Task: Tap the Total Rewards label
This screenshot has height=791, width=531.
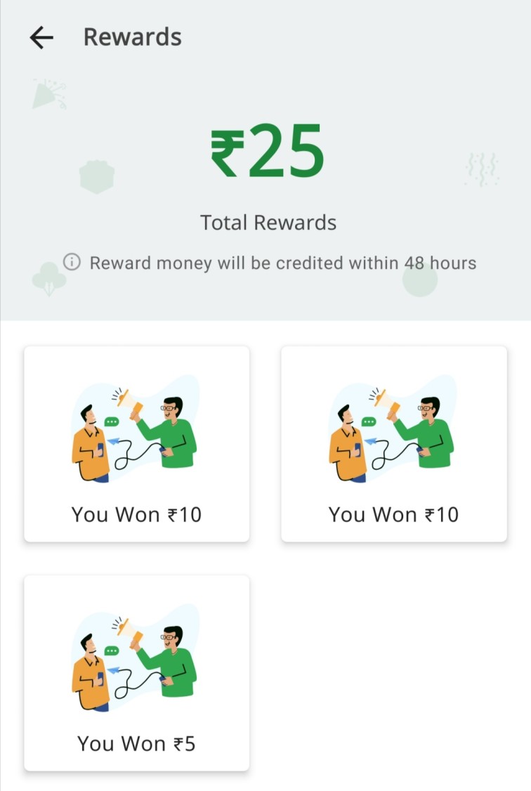Action: coord(268,223)
